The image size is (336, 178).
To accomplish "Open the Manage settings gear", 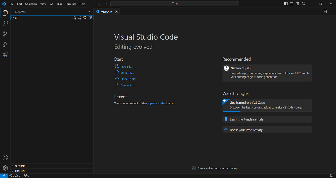I will pos(5,168).
